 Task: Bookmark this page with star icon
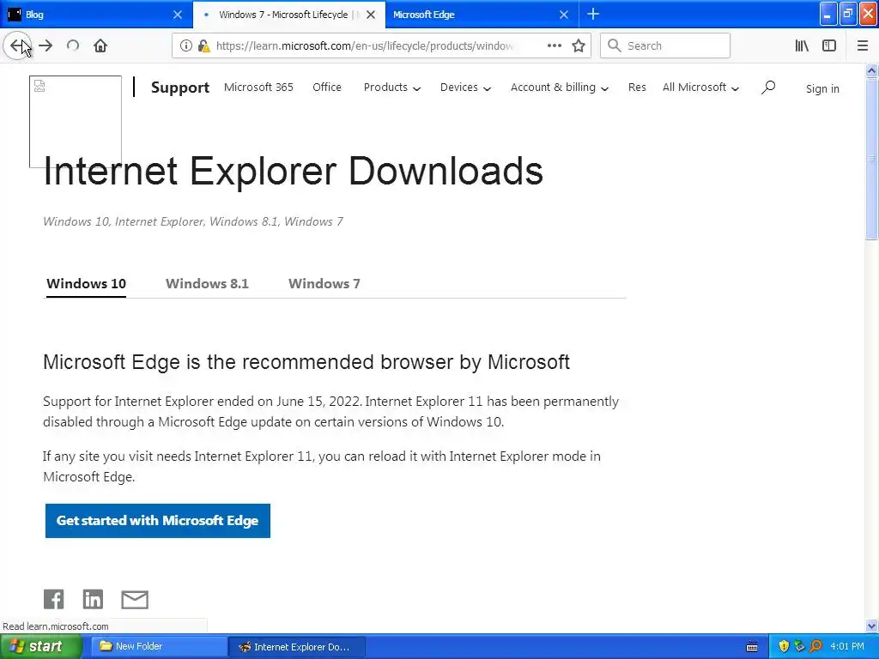pyautogui.click(x=579, y=45)
